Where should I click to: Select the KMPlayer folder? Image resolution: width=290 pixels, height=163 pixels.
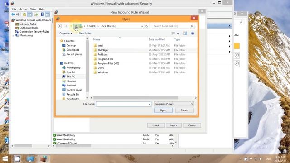[103, 50]
